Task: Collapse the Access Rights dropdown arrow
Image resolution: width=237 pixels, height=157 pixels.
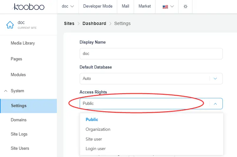Action: [215, 103]
